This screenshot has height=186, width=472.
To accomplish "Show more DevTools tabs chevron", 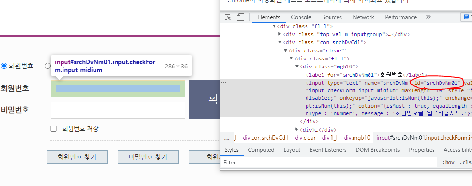I will (428, 17).
